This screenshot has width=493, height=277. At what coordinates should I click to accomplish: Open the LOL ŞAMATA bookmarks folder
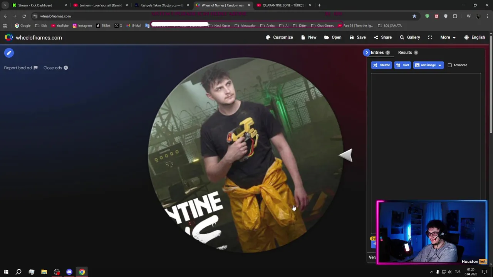(x=390, y=26)
